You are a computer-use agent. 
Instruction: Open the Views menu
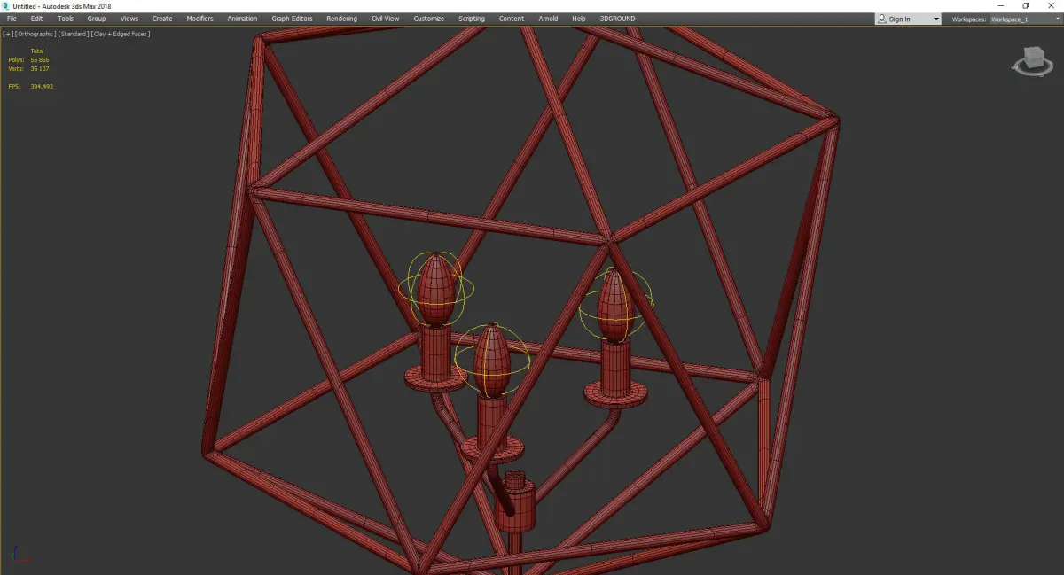tap(129, 19)
